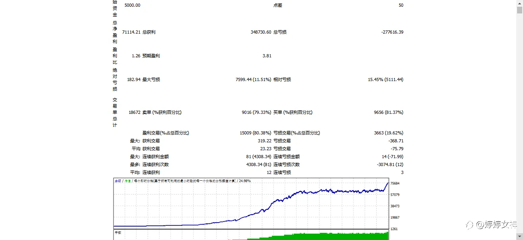The width and height of the screenshot is (523, 240).
Task: Select expected payoff value 3.81
Action: 267,56
